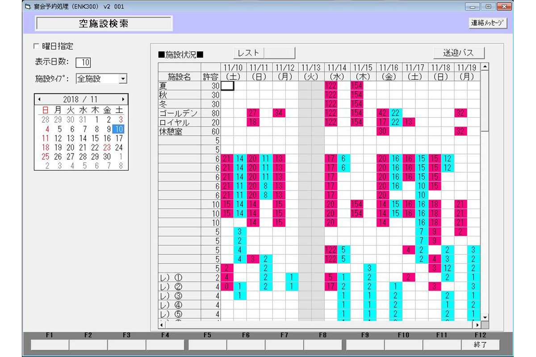Go to previous month in calendar
The width and height of the screenshot is (536, 357).
pyautogui.click(x=39, y=99)
